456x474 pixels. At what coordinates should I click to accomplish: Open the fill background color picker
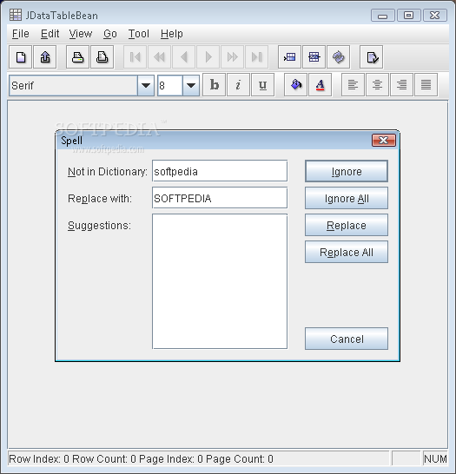coord(295,85)
